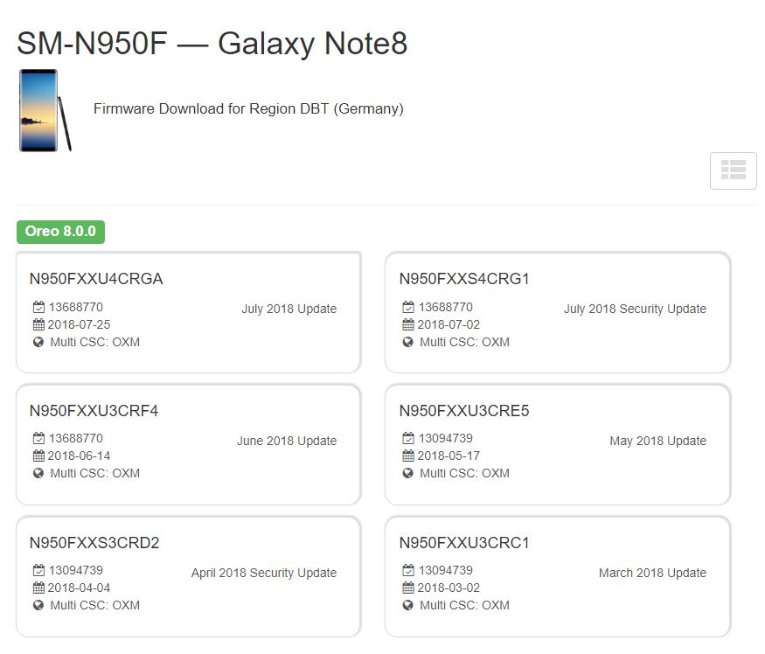Click the SM-N950F Galaxy Note8 heading
765x654 pixels.
coord(212,43)
